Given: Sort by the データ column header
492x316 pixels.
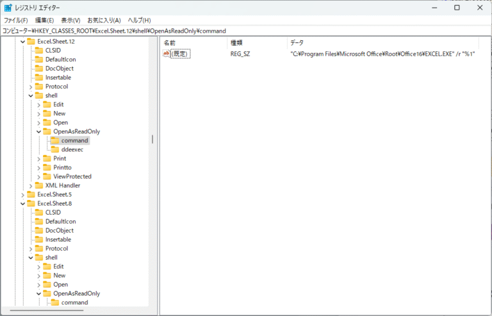Looking at the screenshot, I should pos(383,43).
